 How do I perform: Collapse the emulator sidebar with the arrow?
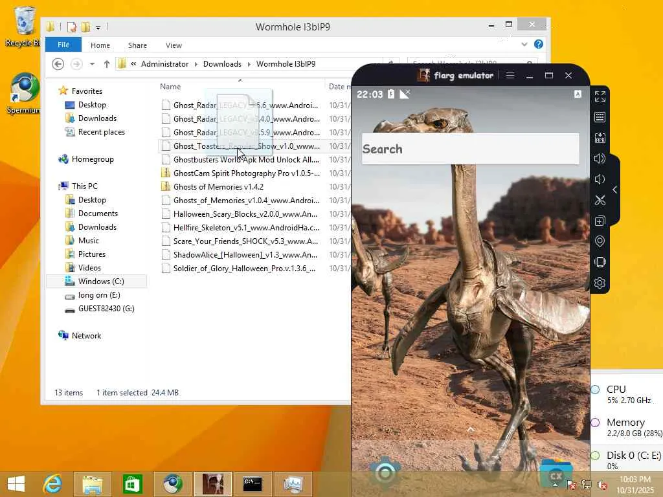click(615, 190)
